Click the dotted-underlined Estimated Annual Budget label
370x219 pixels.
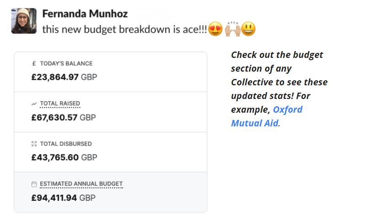pos(81,184)
